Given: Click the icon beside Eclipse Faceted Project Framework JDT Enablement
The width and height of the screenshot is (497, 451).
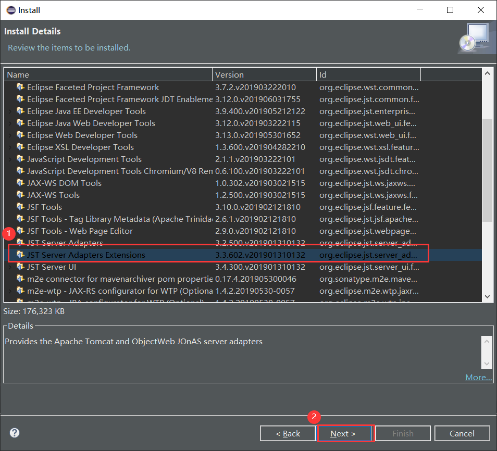Looking at the screenshot, I should (20, 99).
